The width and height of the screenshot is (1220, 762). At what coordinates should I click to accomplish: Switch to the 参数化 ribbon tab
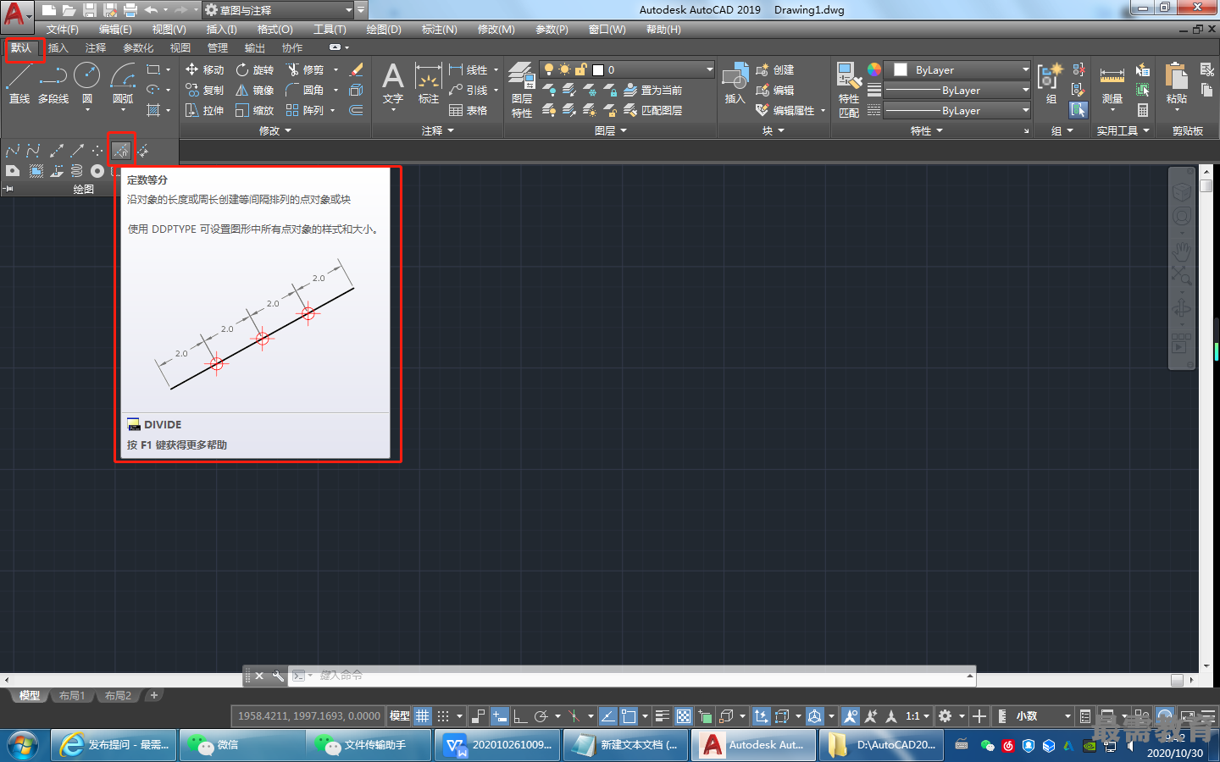pos(138,48)
